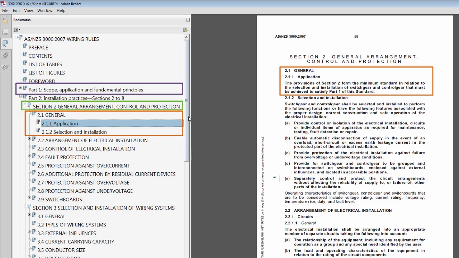Open the Attachments paperclip panel
The height and width of the screenshot is (258, 459).
pos(5,56)
